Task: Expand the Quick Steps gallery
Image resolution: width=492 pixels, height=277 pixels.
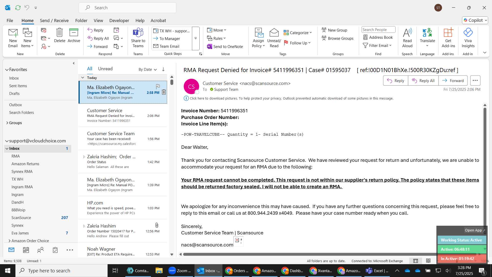Action: [x=196, y=38]
